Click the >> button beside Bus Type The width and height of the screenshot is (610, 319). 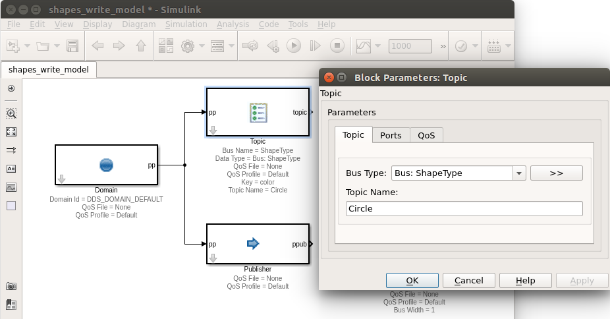click(x=557, y=173)
